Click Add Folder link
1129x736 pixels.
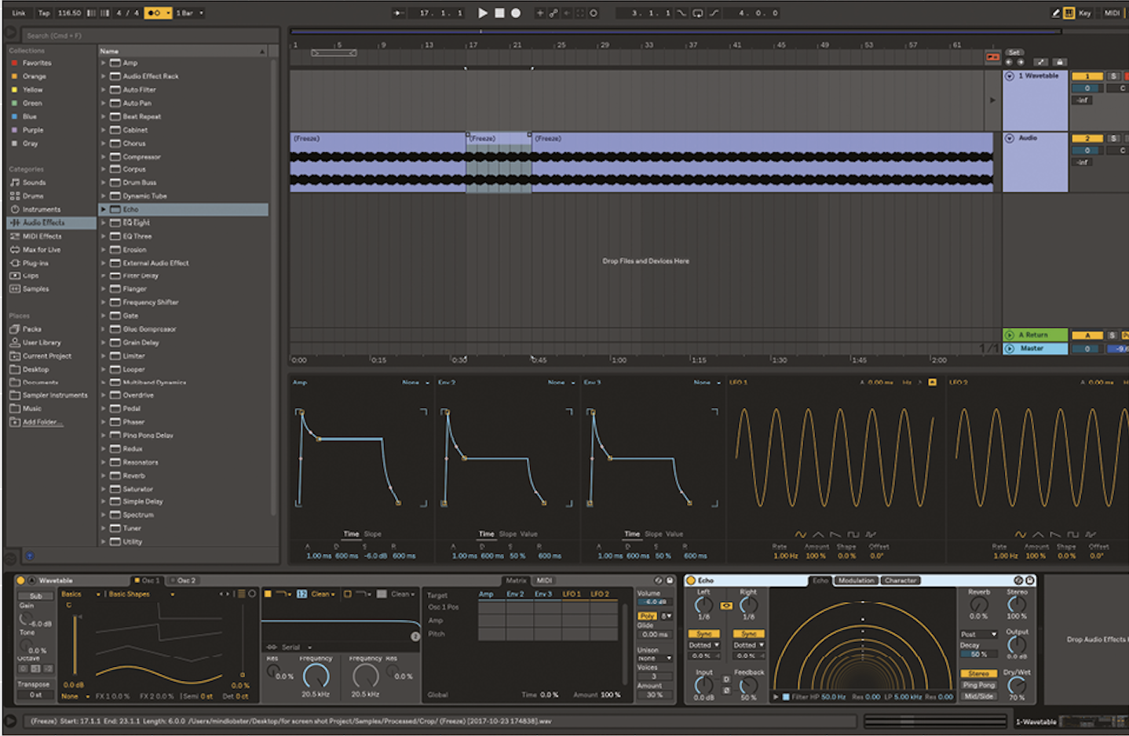click(x=42, y=422)
